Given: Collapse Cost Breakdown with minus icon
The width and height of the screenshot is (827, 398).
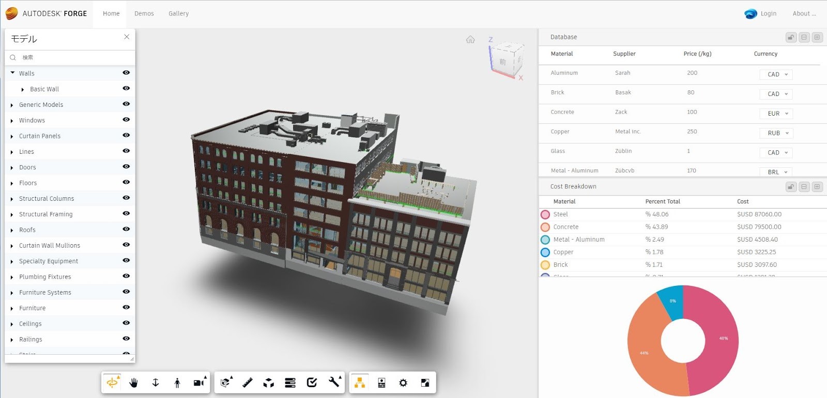Looking at the screenshot, I should [804, 187].
